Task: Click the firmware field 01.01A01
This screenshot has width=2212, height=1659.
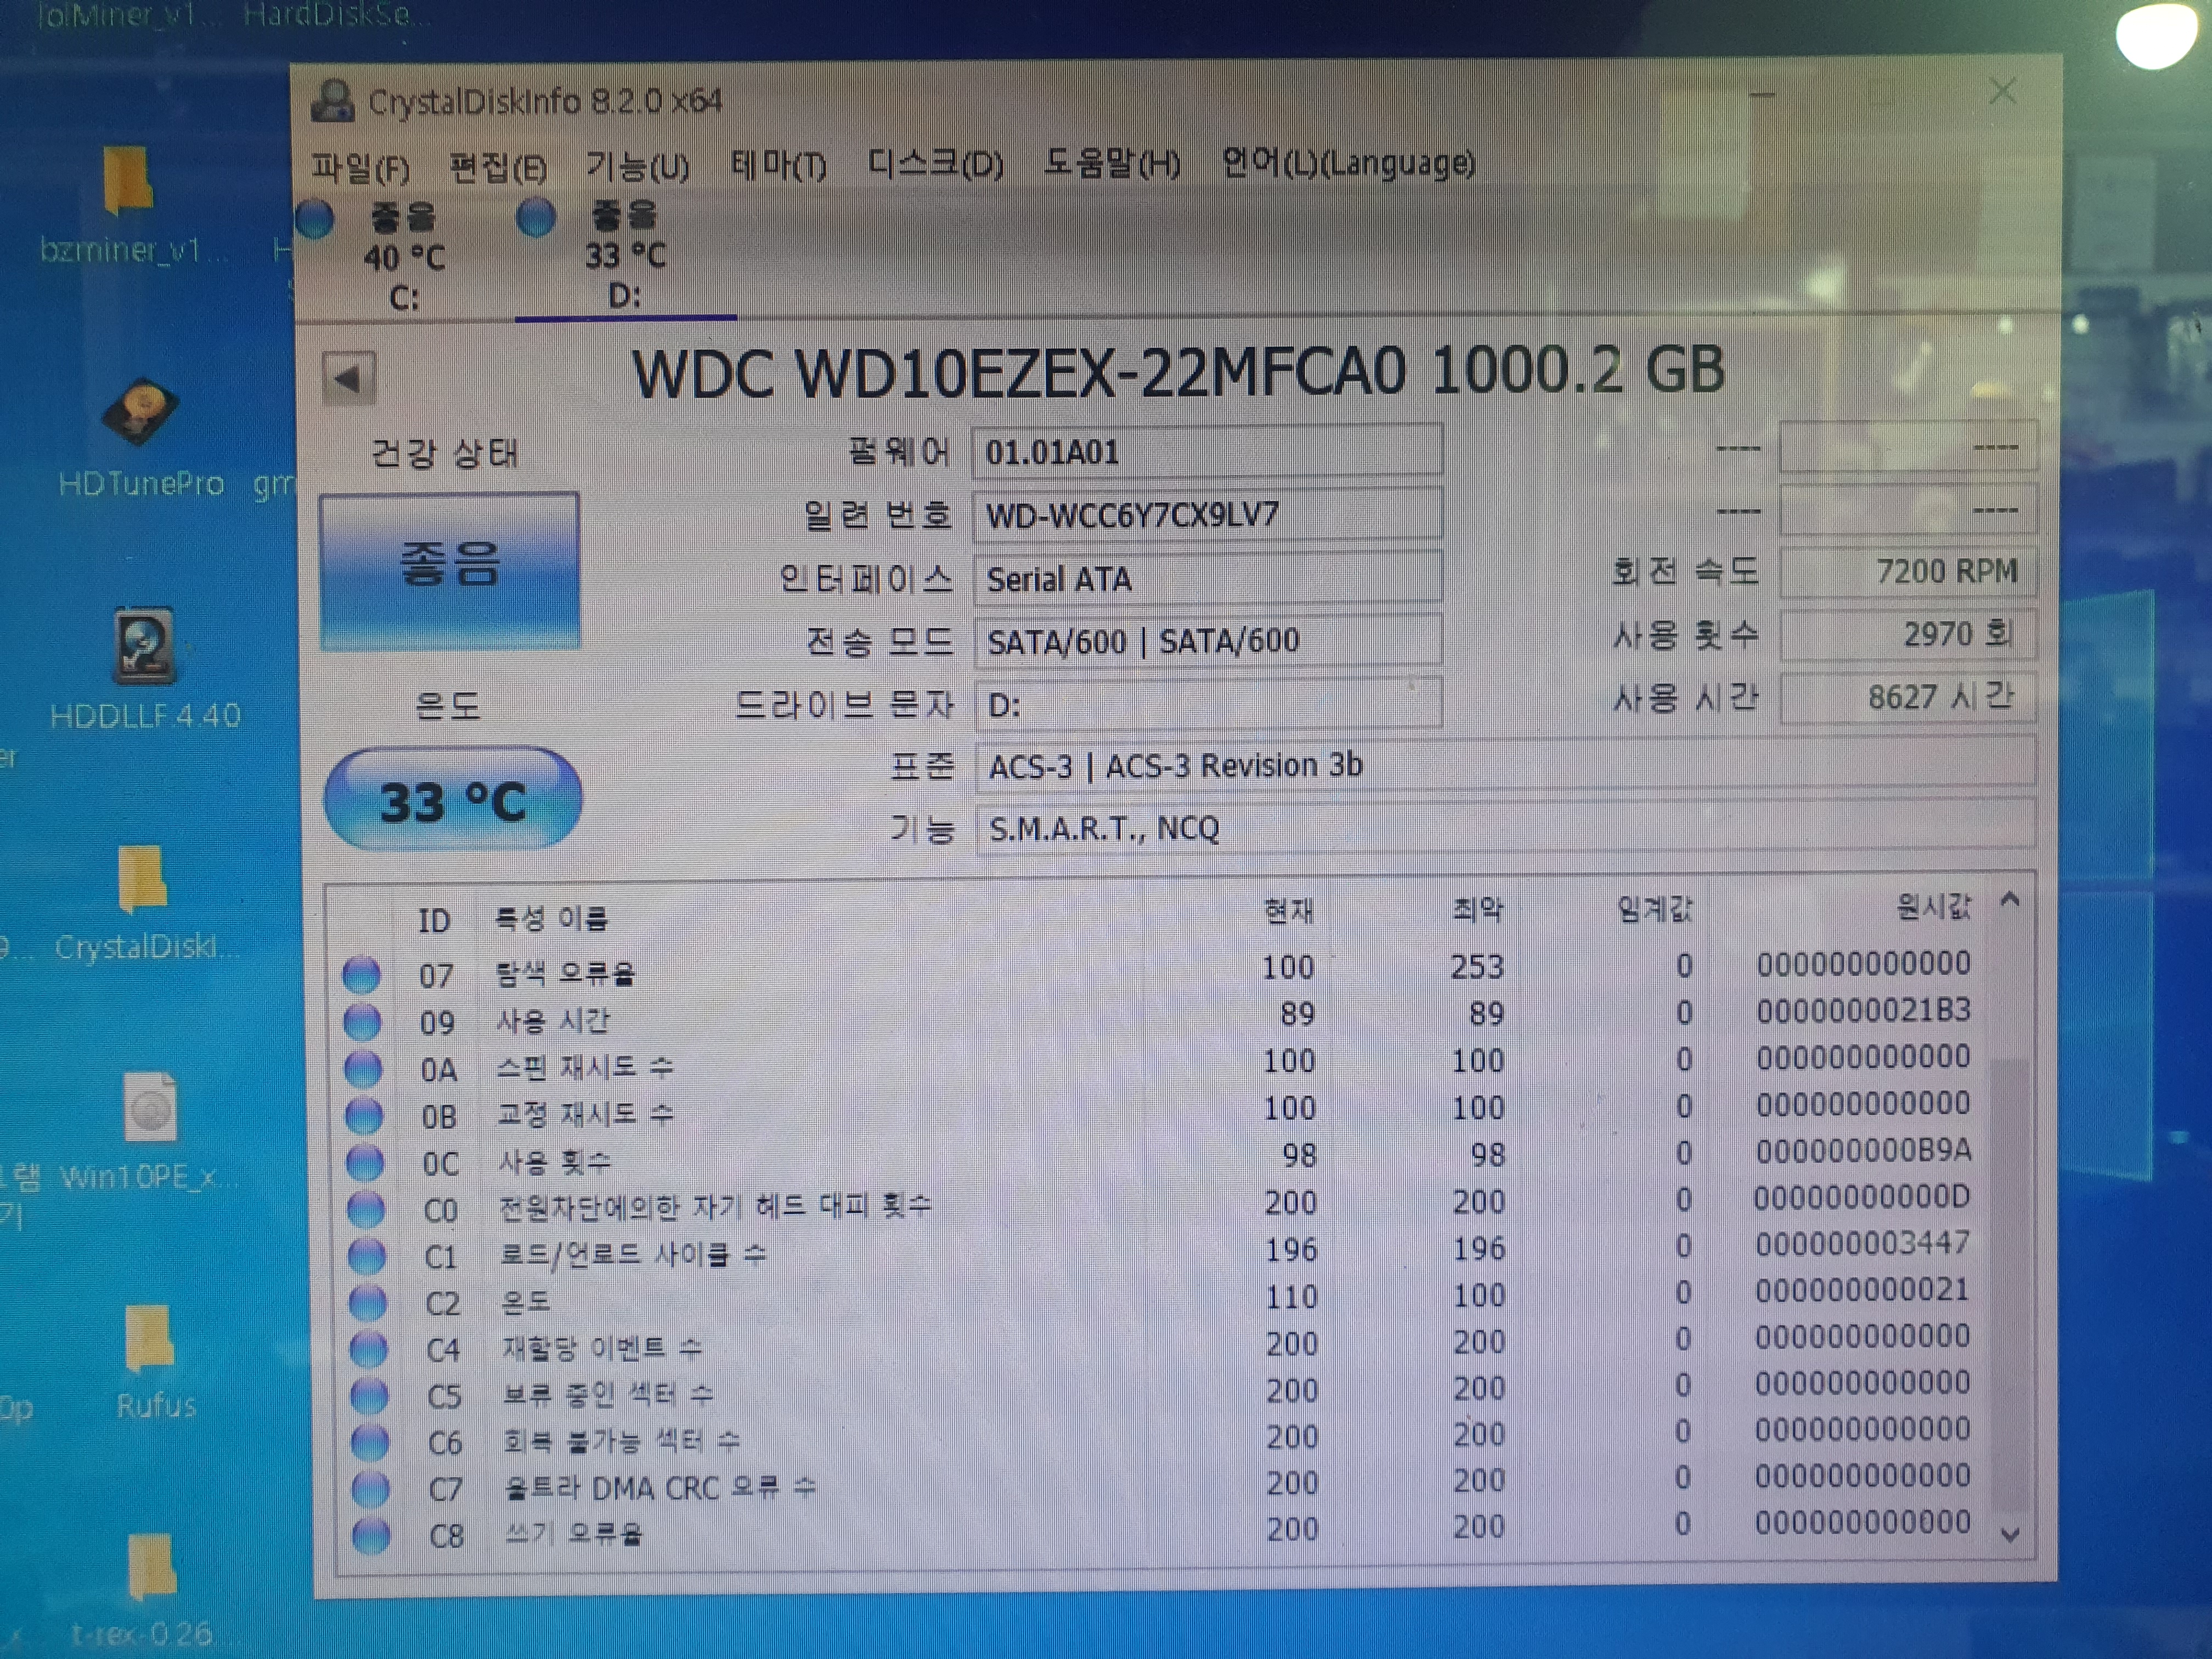Action: click(1207, 452)
